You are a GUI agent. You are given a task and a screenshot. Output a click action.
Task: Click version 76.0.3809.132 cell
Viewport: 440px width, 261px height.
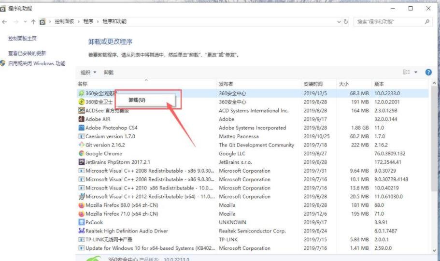tap(390, 154)
